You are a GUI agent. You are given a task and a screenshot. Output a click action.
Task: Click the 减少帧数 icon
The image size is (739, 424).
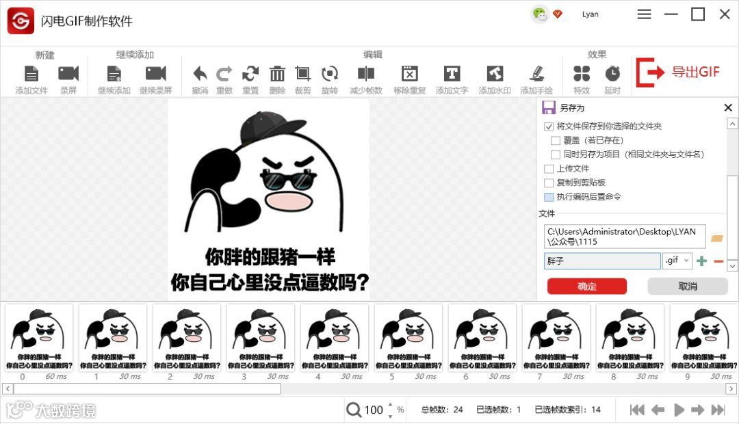(x=365, y=73)
